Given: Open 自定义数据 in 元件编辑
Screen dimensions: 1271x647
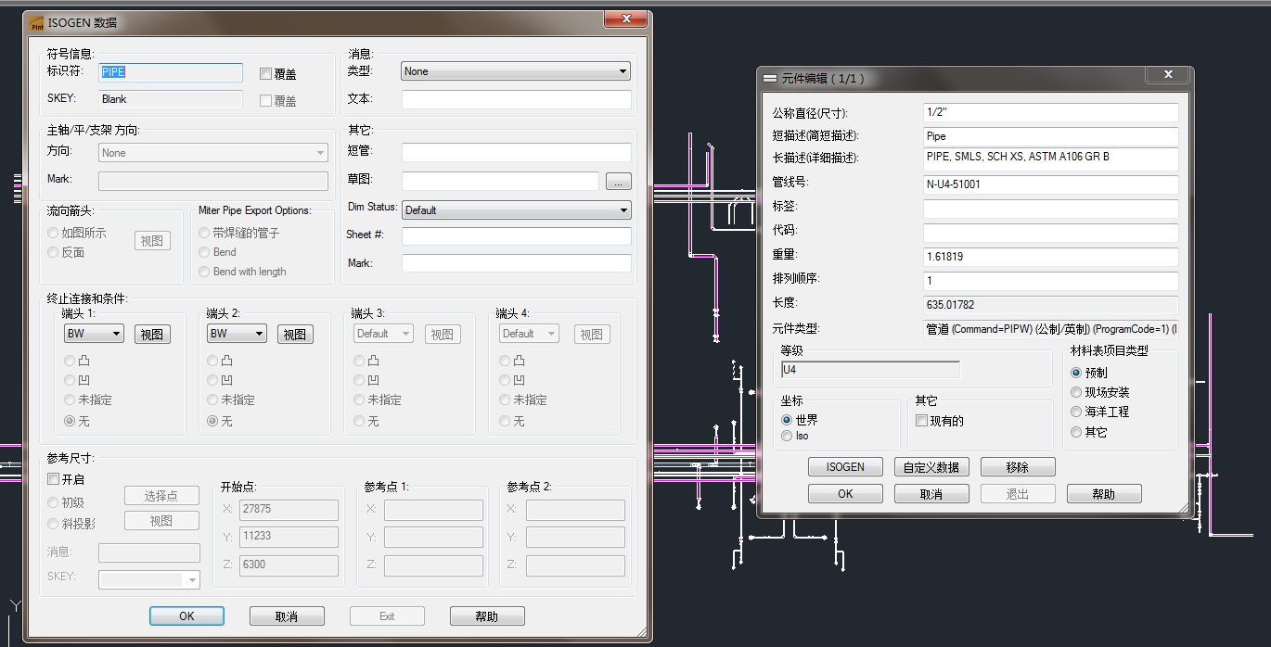Looking at the screenshot, I should (931, 467).
